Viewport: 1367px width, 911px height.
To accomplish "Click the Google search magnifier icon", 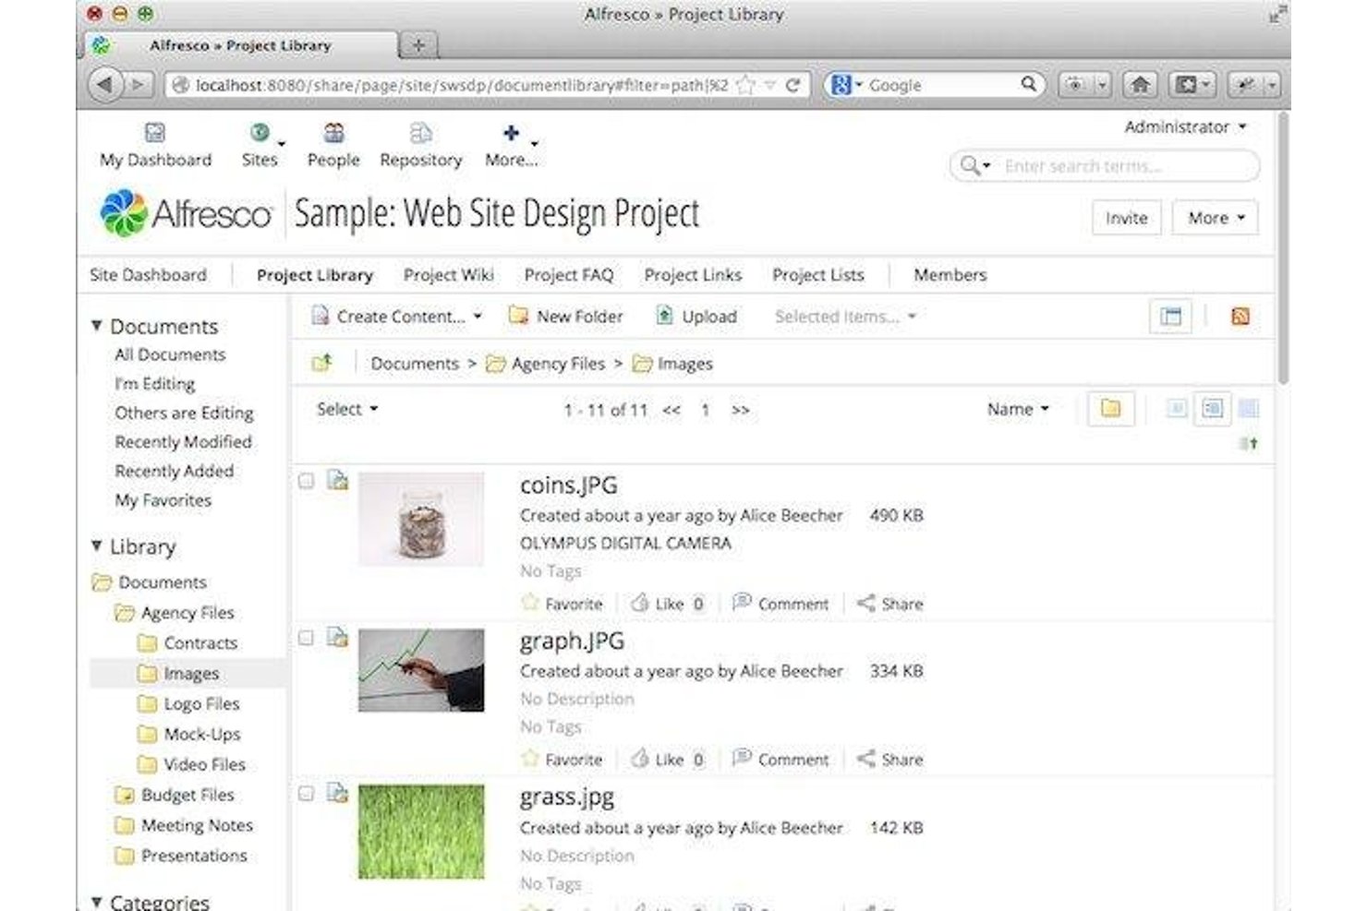I will tap(1028, 84).
